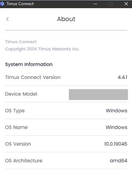Select the OS Architecture label

pyautogui.click(x=24, y=161)
